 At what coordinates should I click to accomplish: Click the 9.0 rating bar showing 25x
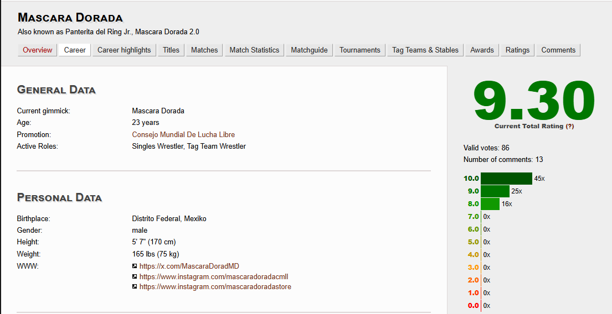(x=495, y=191)
